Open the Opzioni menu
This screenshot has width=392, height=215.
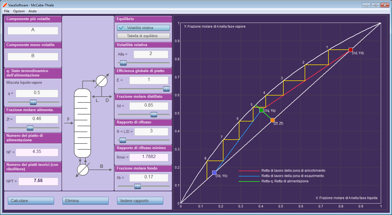(x=19, y=11)
